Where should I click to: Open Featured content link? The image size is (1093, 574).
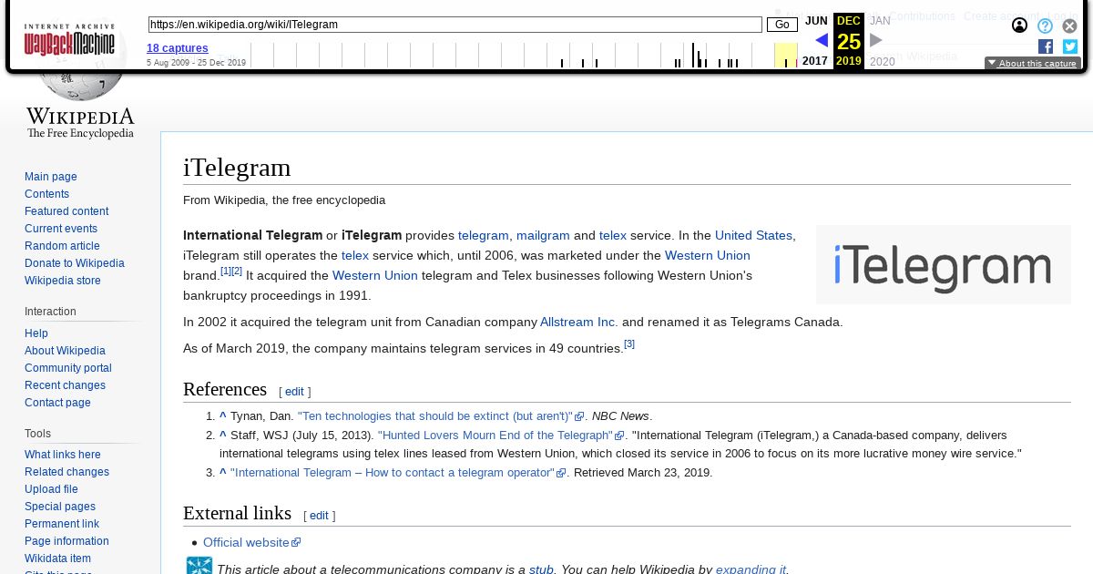66,211
